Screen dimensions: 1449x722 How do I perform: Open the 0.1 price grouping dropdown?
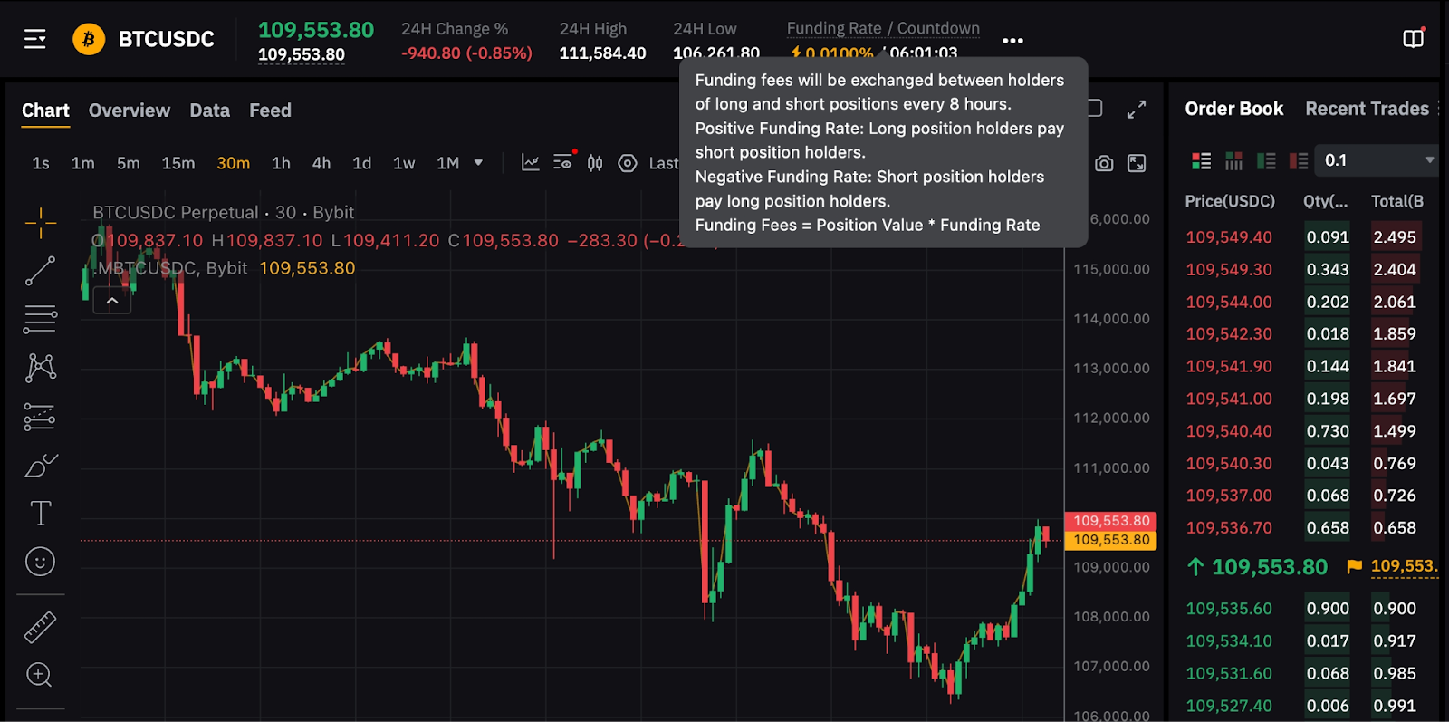1377,160
